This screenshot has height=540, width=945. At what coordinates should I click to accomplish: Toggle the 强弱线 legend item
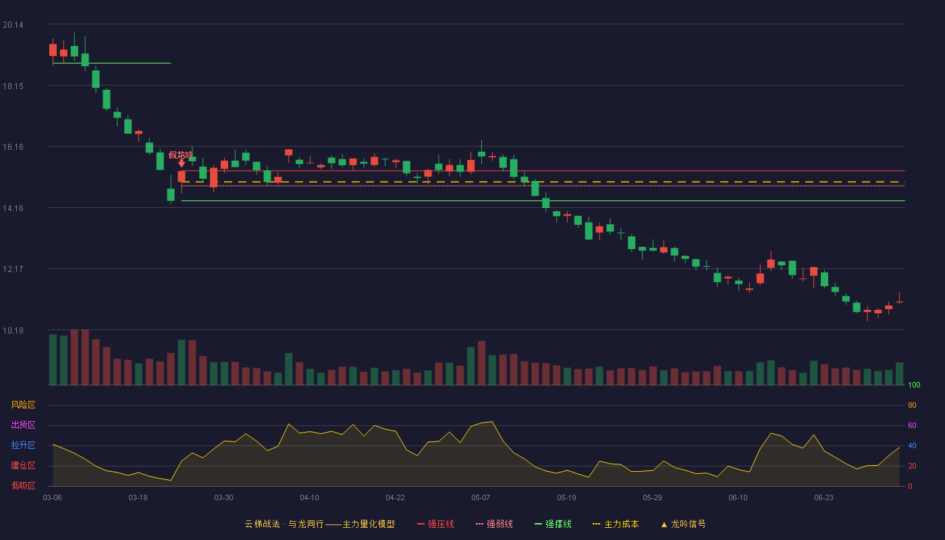494,524
